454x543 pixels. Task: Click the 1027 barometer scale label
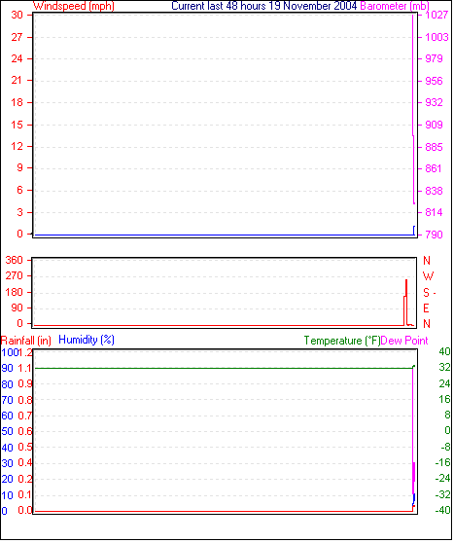pyautogui.click(x=437, y=15)
